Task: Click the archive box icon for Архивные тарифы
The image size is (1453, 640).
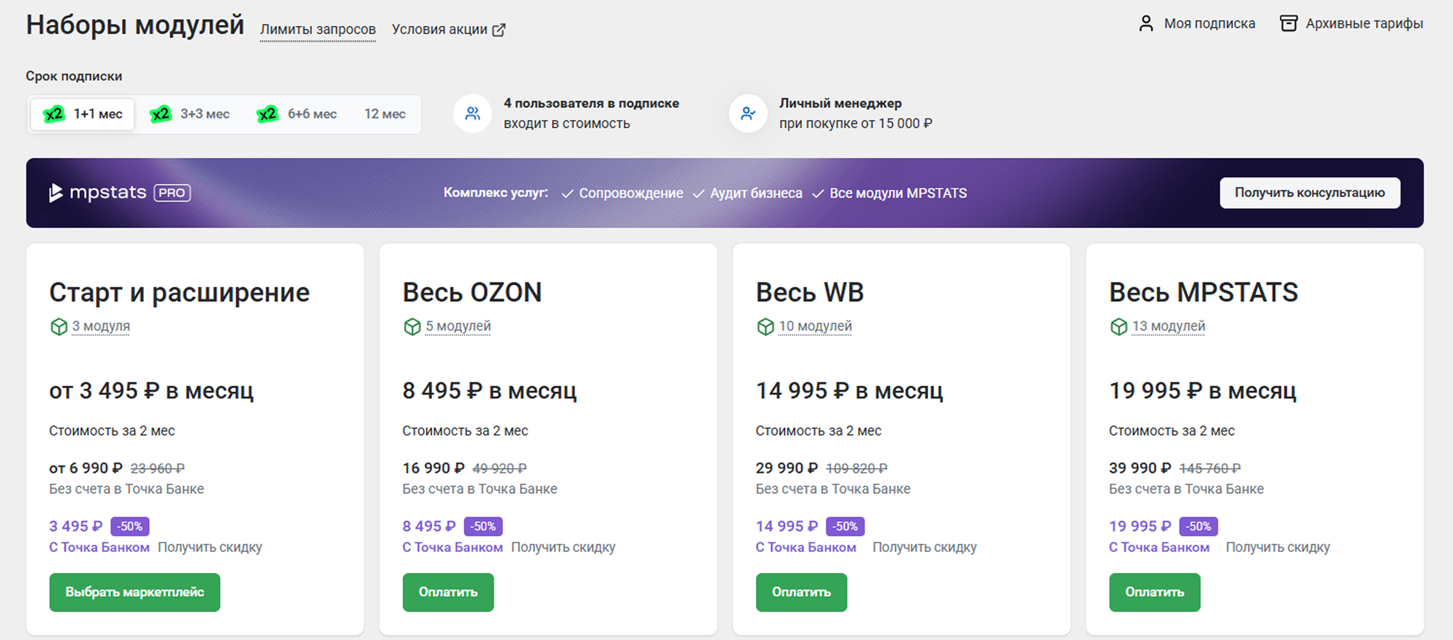Action: click(x=1288, y=24)
